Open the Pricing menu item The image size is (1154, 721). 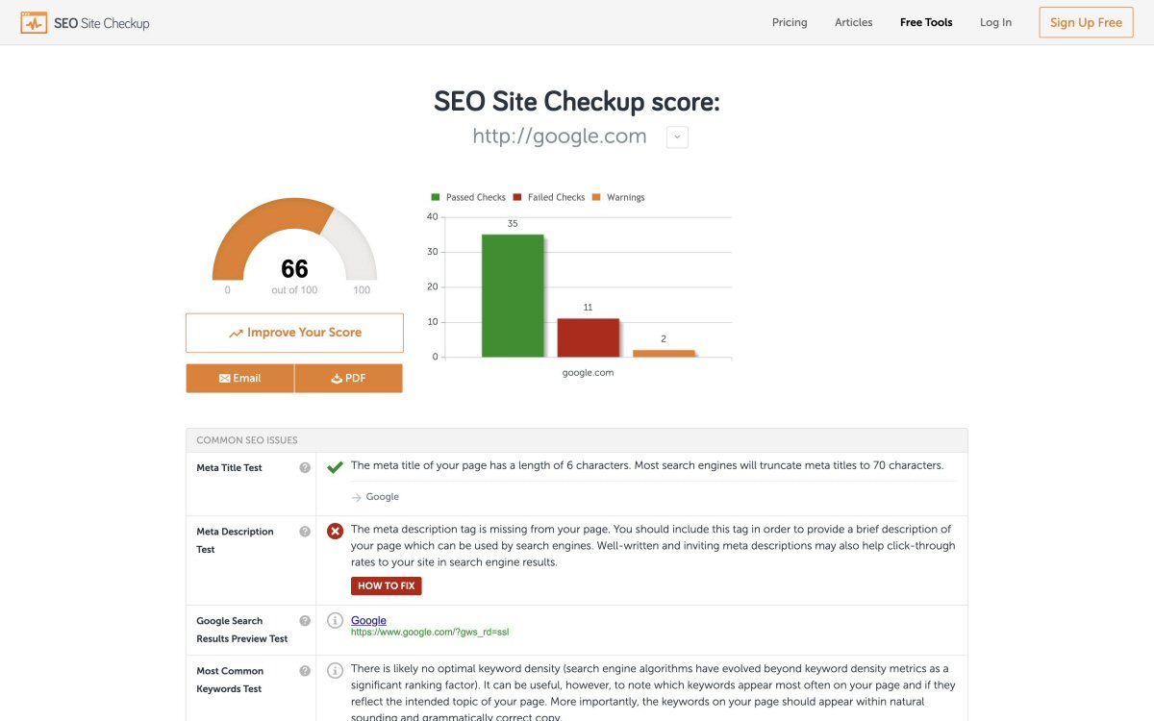coord(790,22)
